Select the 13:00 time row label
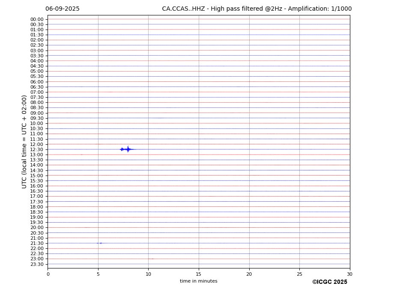 tap(37, 155)
